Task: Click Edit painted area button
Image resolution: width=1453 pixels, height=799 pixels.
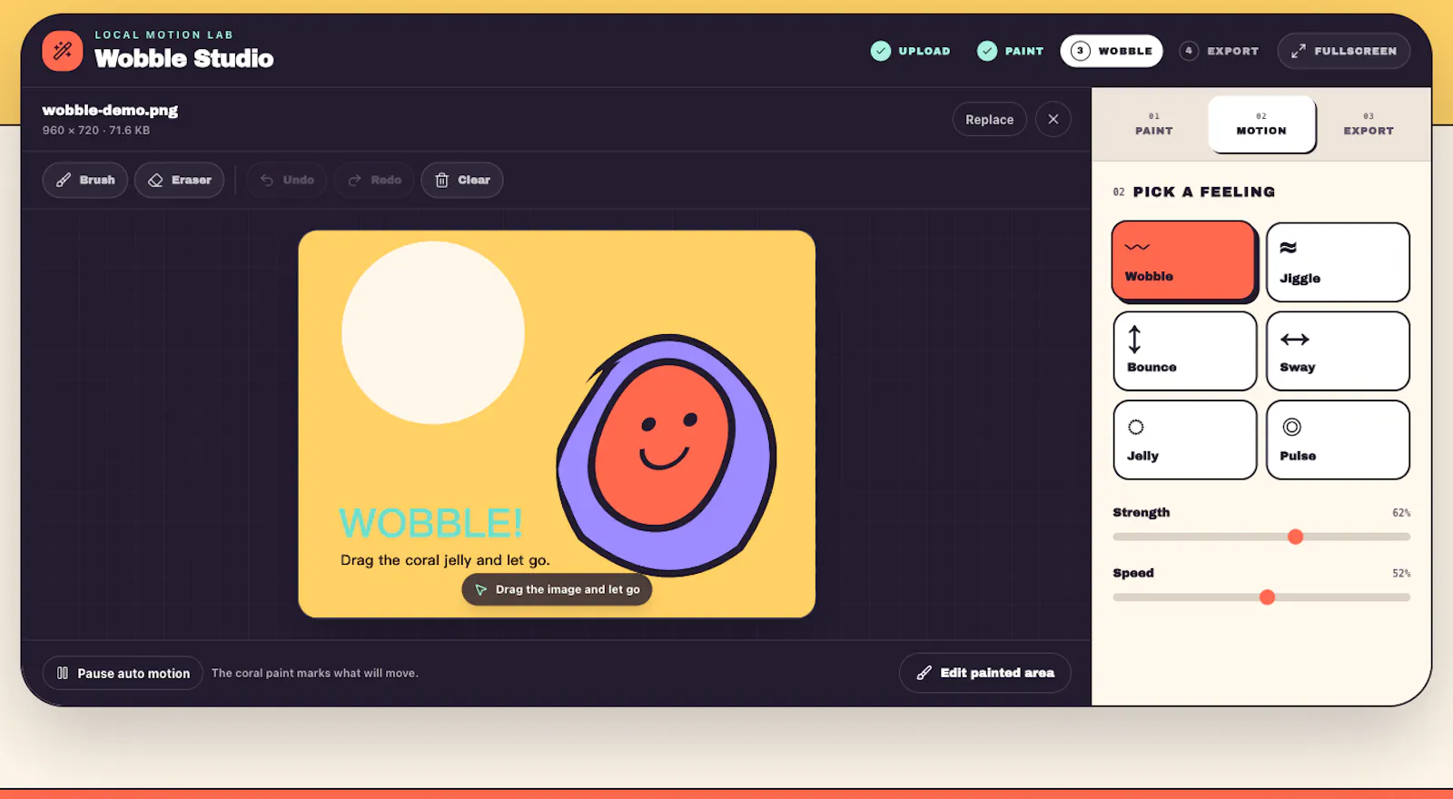Action: [x=985, y=673]
